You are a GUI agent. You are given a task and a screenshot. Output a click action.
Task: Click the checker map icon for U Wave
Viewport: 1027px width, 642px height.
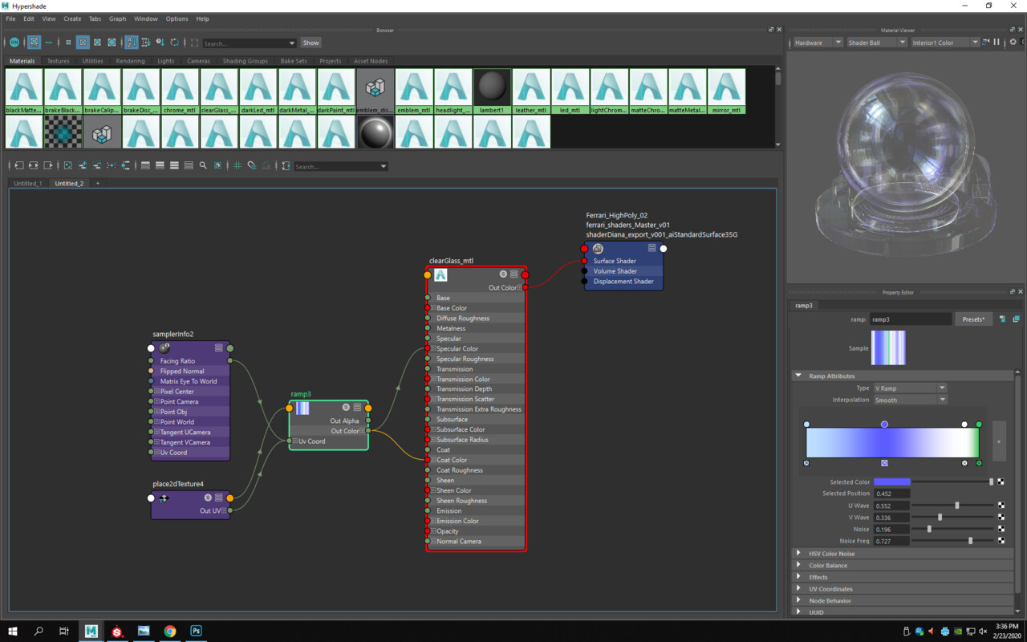(1001, 506)
